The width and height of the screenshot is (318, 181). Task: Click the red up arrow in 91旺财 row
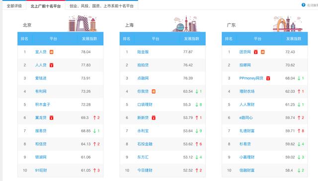tap(94, 170)
